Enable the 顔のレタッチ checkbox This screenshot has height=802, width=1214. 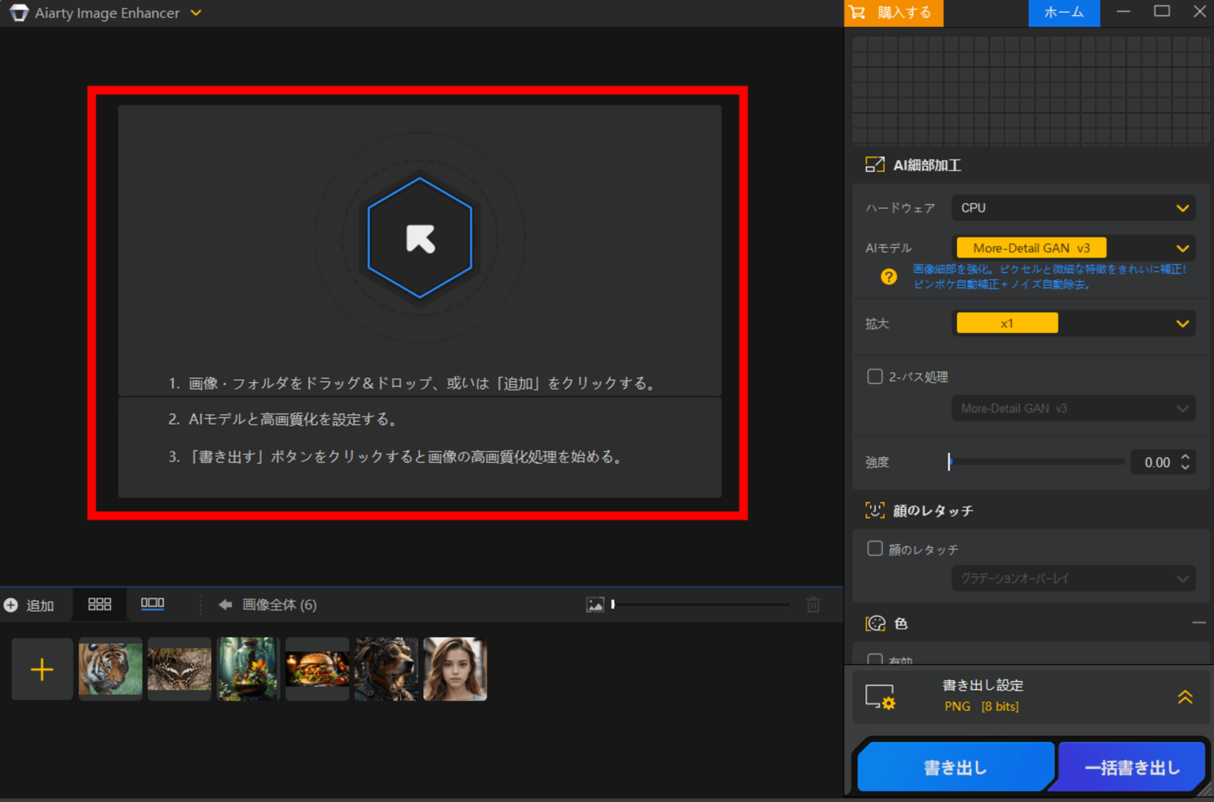coord(874,548)
